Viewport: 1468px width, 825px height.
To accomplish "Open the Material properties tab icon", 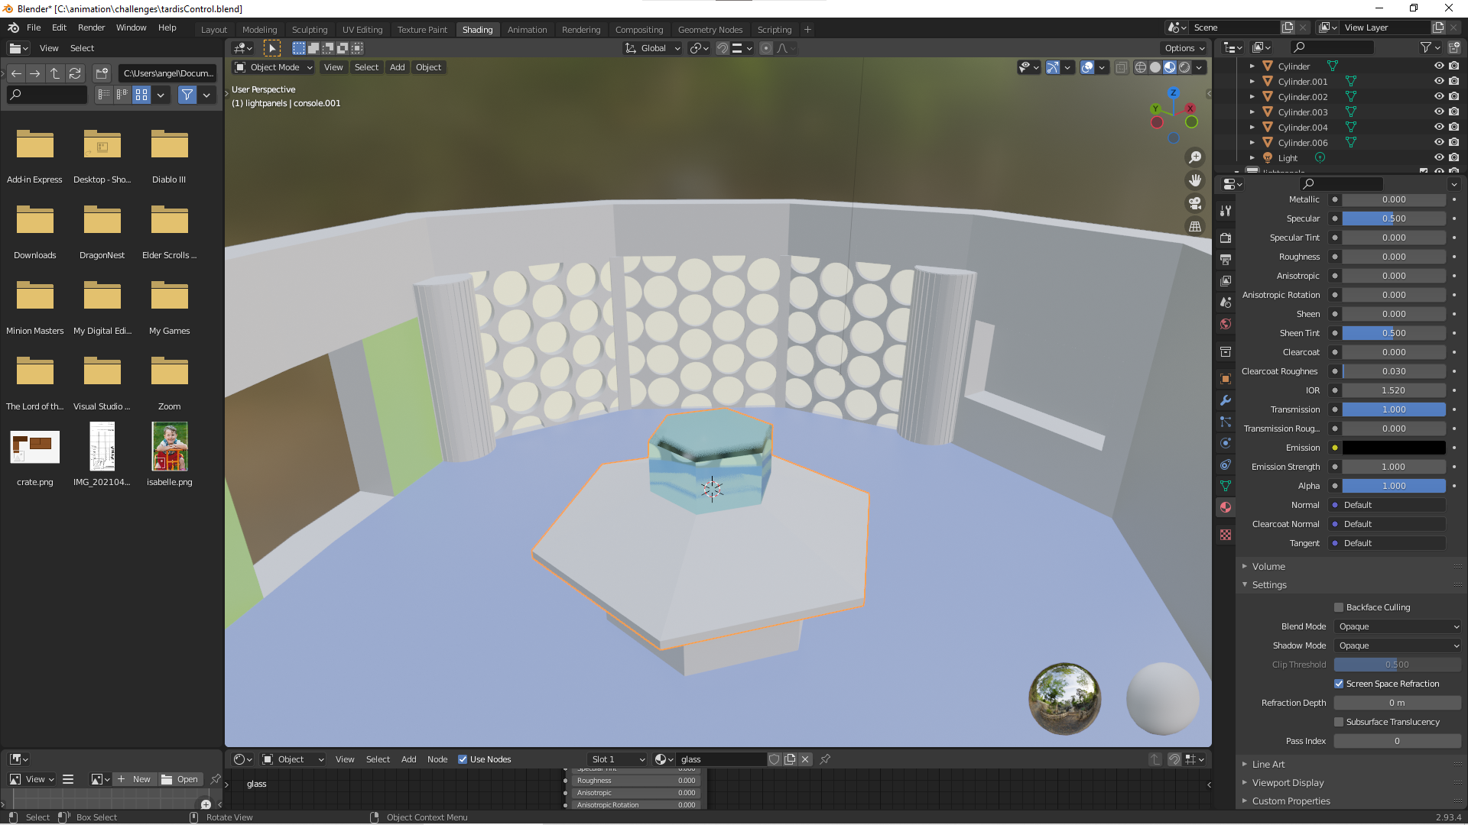I will tap(1226, 507).
